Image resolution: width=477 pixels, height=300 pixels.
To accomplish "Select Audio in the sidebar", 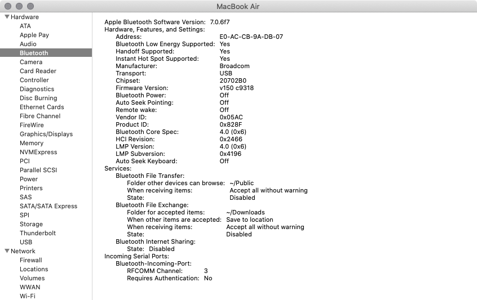I will (28, 44).
